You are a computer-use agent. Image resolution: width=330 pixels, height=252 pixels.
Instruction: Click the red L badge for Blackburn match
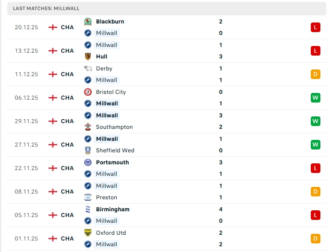(315, 27)
